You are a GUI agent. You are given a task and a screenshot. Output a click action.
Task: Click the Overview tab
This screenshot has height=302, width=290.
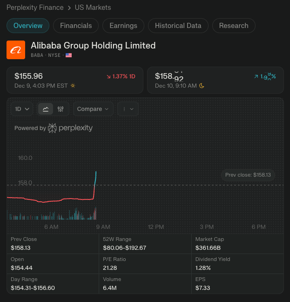(x=28, y=26)
